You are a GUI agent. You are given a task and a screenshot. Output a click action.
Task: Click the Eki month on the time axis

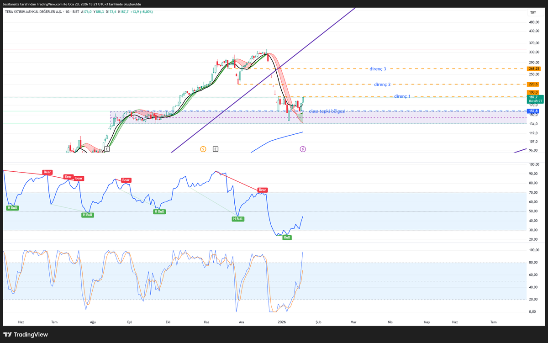click(168, 322)
